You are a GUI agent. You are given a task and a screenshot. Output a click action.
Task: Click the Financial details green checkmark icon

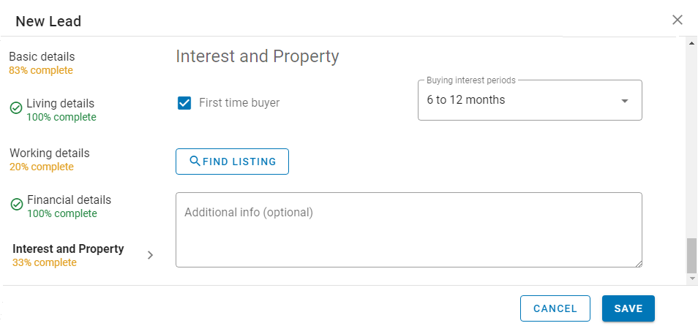17,205
